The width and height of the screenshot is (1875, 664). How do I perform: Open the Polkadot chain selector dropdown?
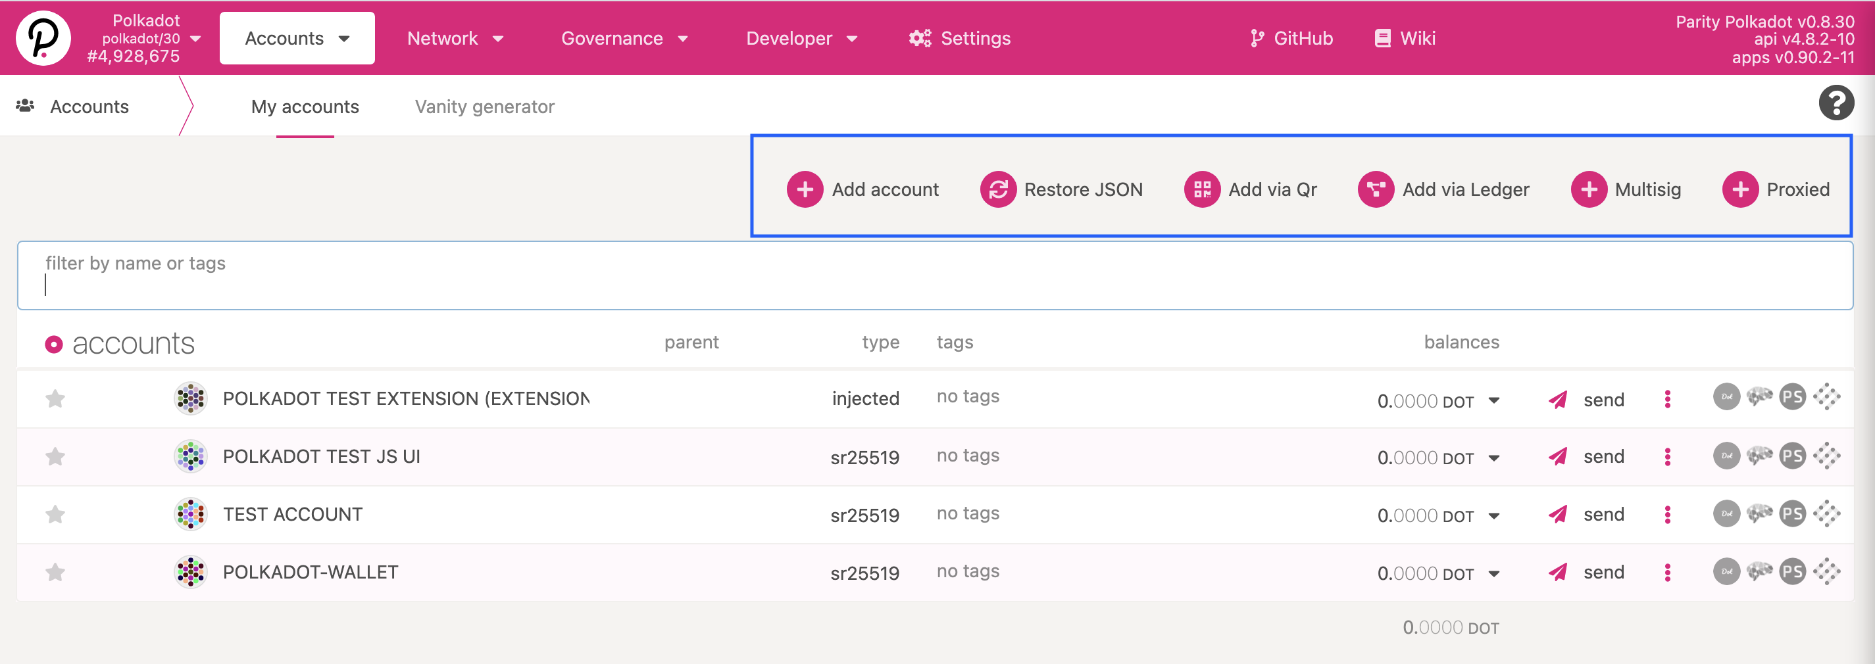click(144, 39)
